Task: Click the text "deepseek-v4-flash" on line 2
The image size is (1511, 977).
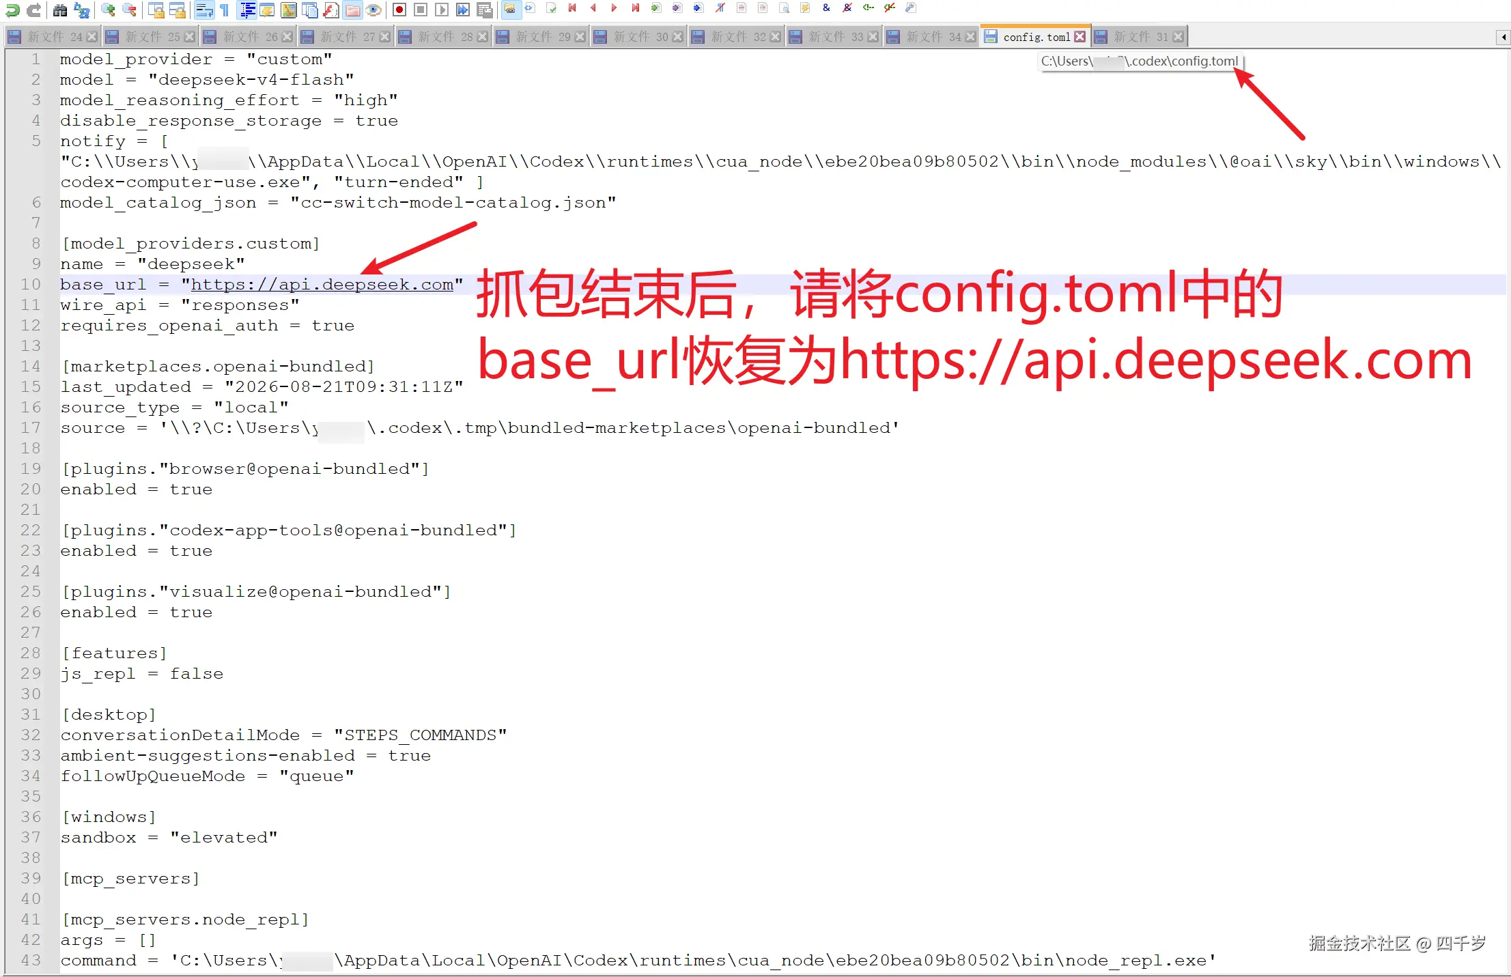Action: 251,80
